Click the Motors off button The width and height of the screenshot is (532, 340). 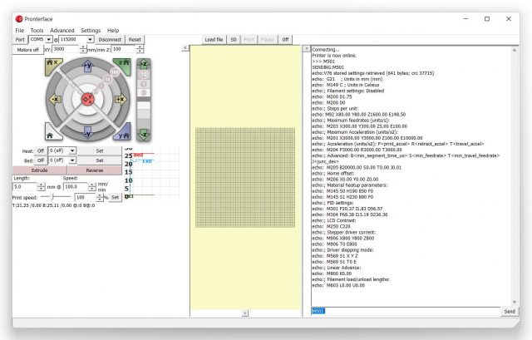click(x=27, y=50)
